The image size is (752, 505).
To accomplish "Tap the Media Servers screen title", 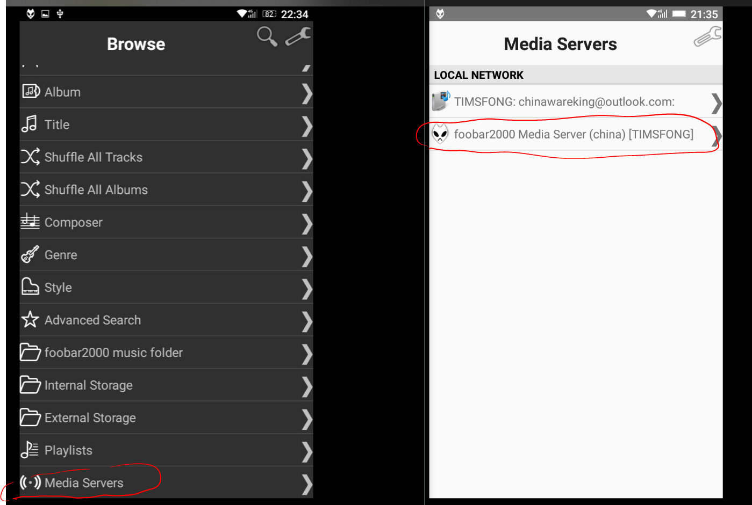I will [x=561, y=44].
